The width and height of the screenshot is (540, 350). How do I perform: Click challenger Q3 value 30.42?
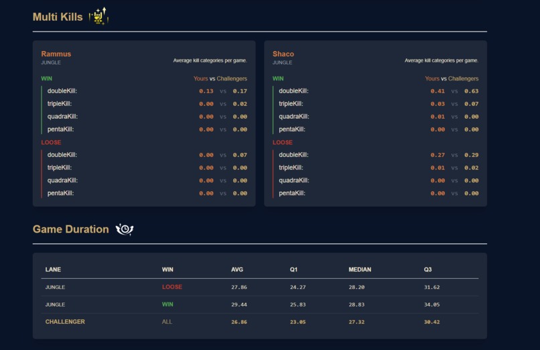432,322
